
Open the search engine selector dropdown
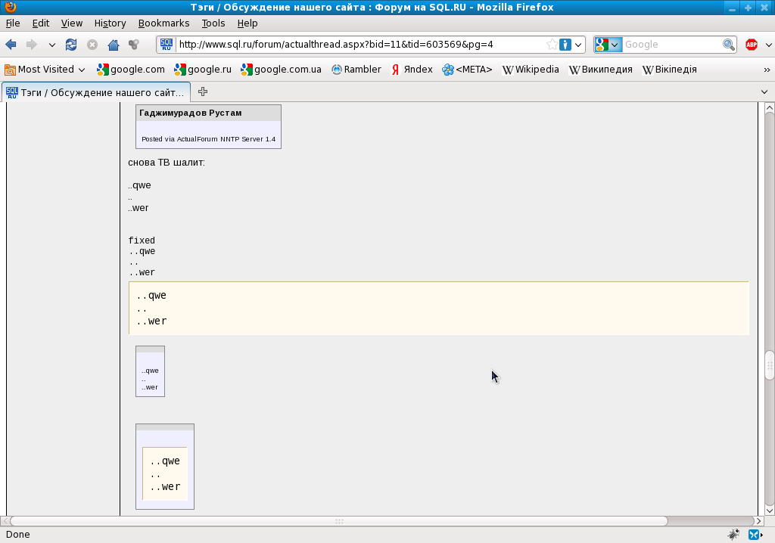click(608, 45)
